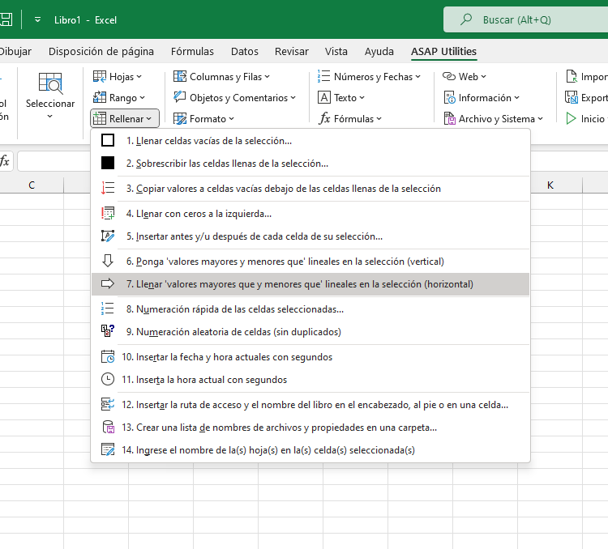Click the right arrow icon of item 7
This screenshot has width=608, height=549.
click(x=107, y=283)
